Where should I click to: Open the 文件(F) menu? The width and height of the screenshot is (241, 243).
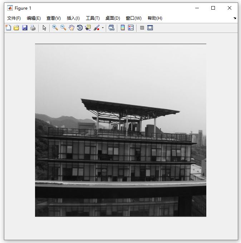click(14, 18)
